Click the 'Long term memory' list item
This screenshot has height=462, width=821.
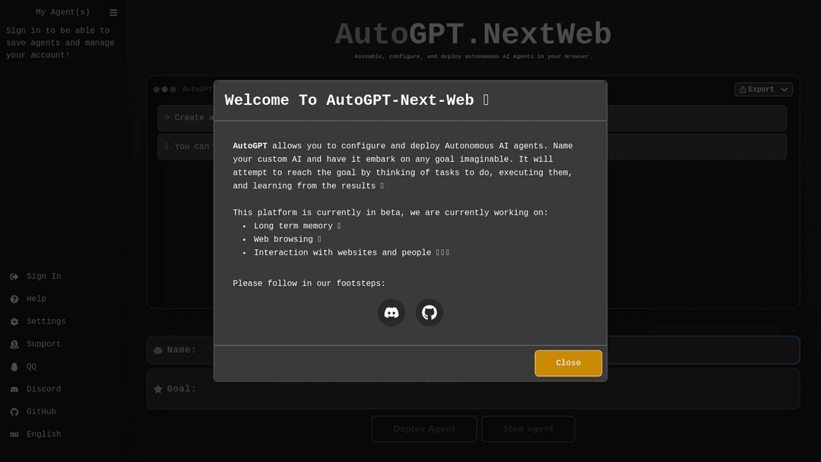(x=297, y=226)
